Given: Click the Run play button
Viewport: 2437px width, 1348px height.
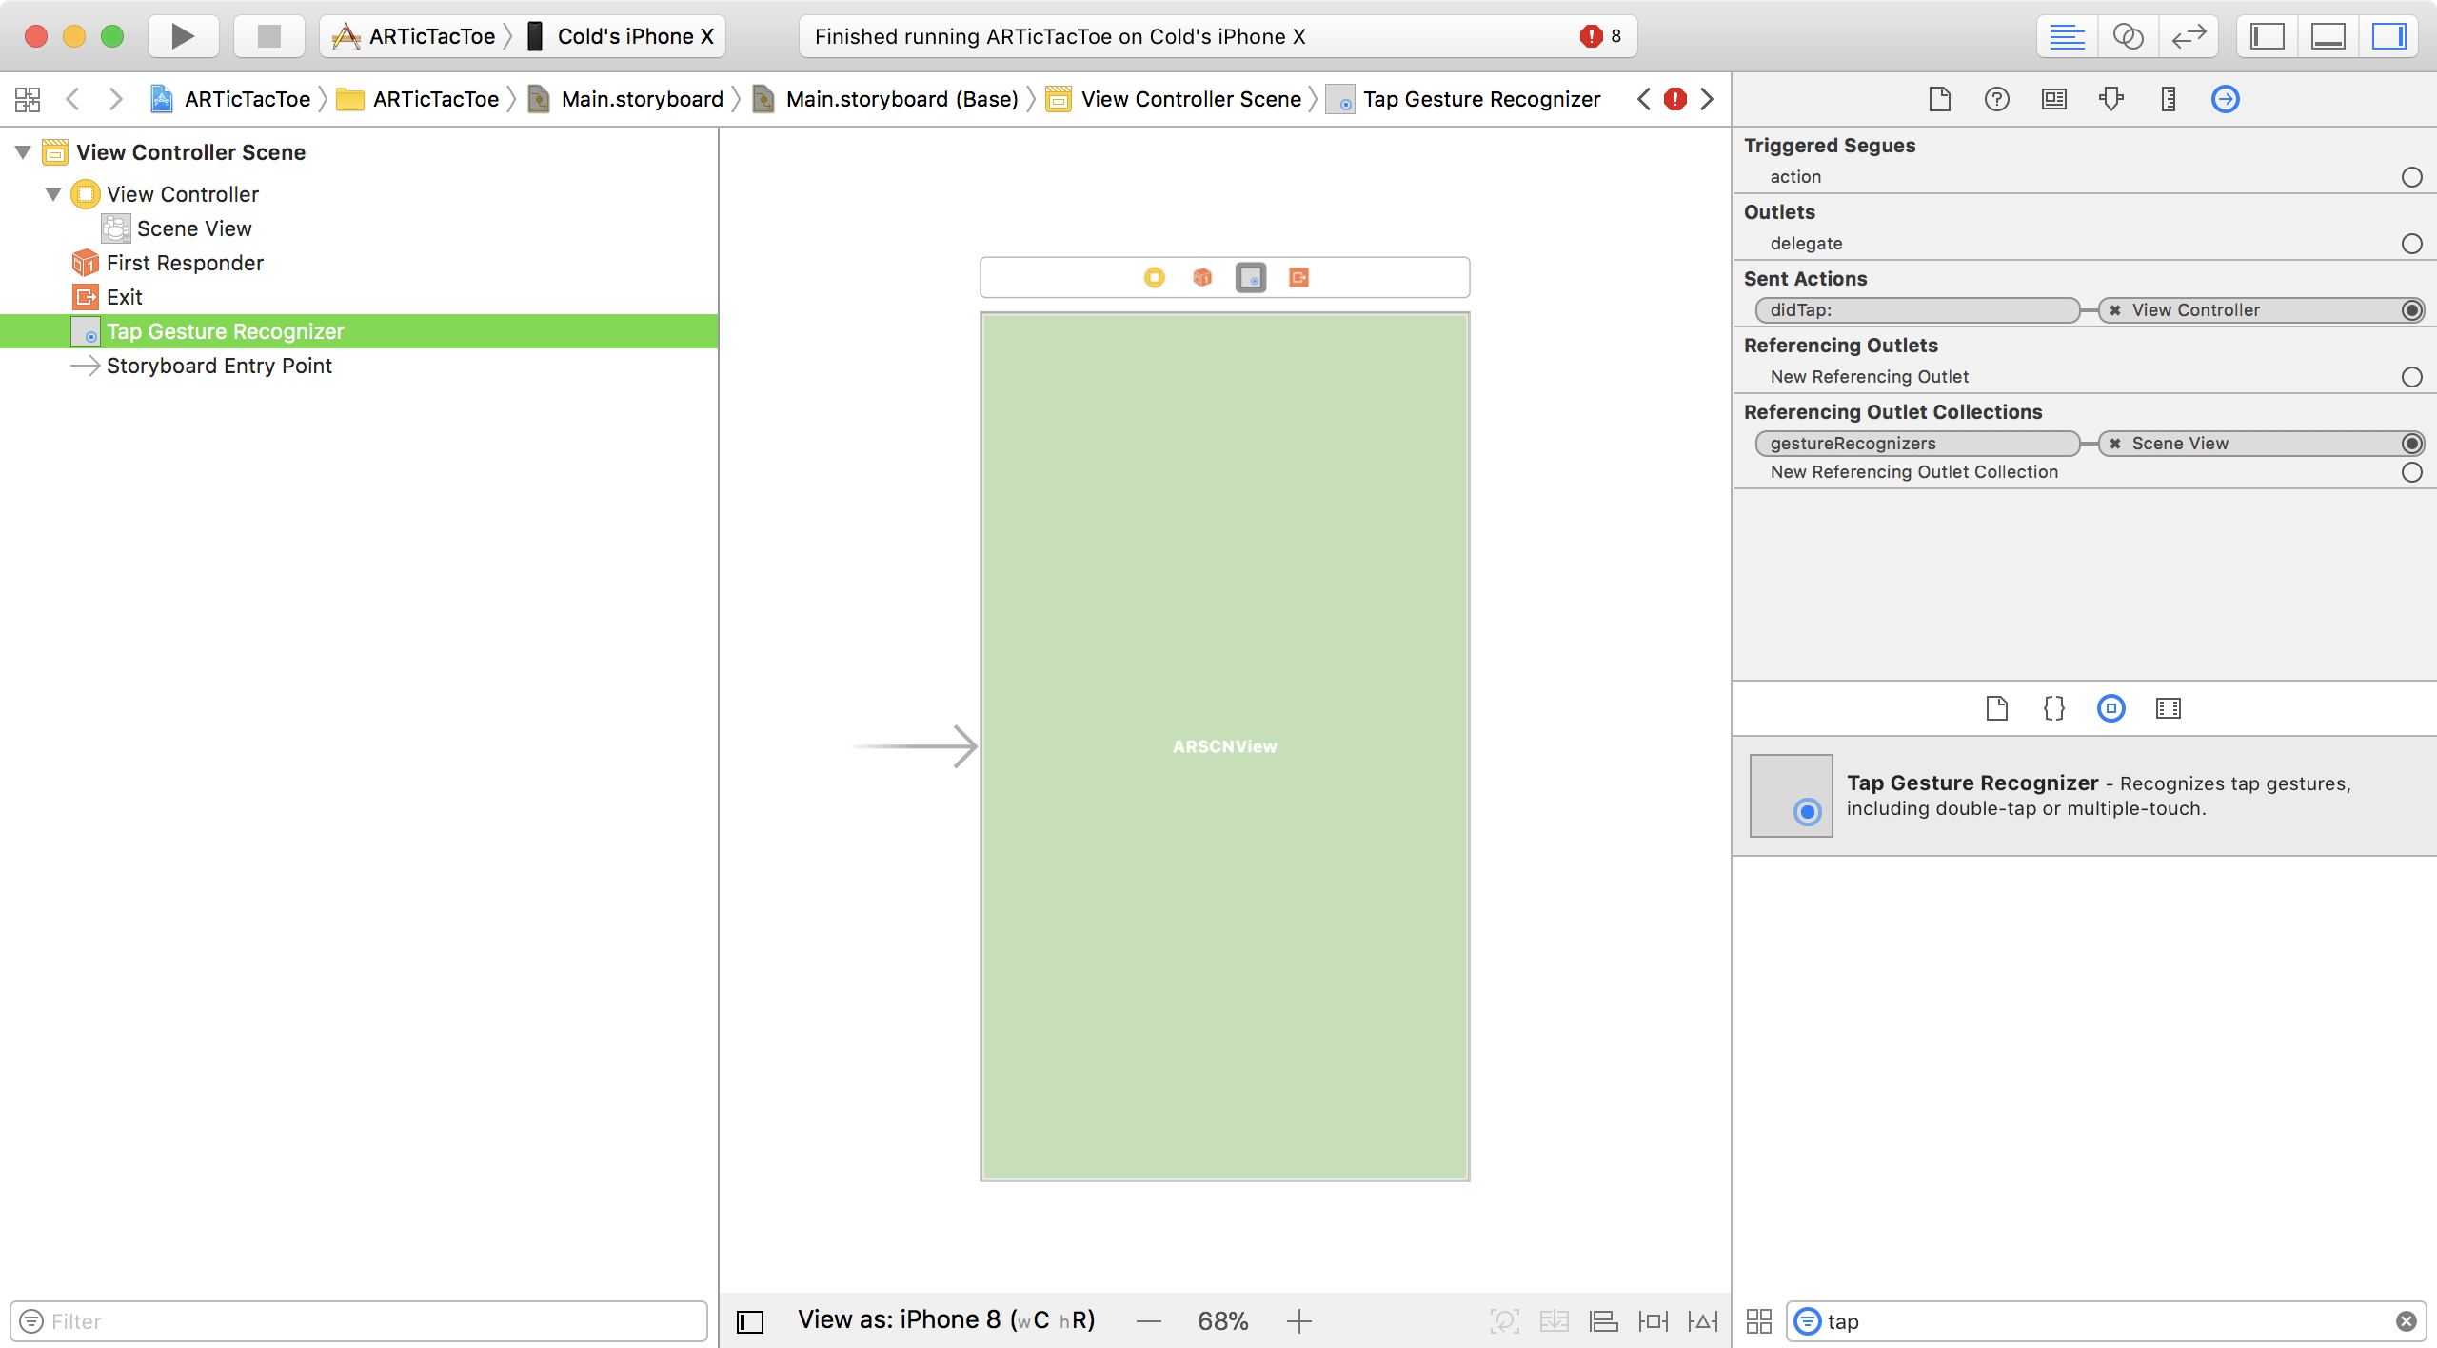Looking at the screenshot, I should point(183,36).
